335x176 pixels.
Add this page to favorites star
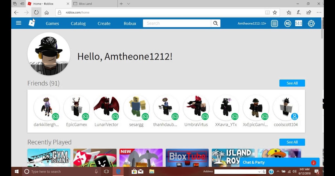(275, 13)
